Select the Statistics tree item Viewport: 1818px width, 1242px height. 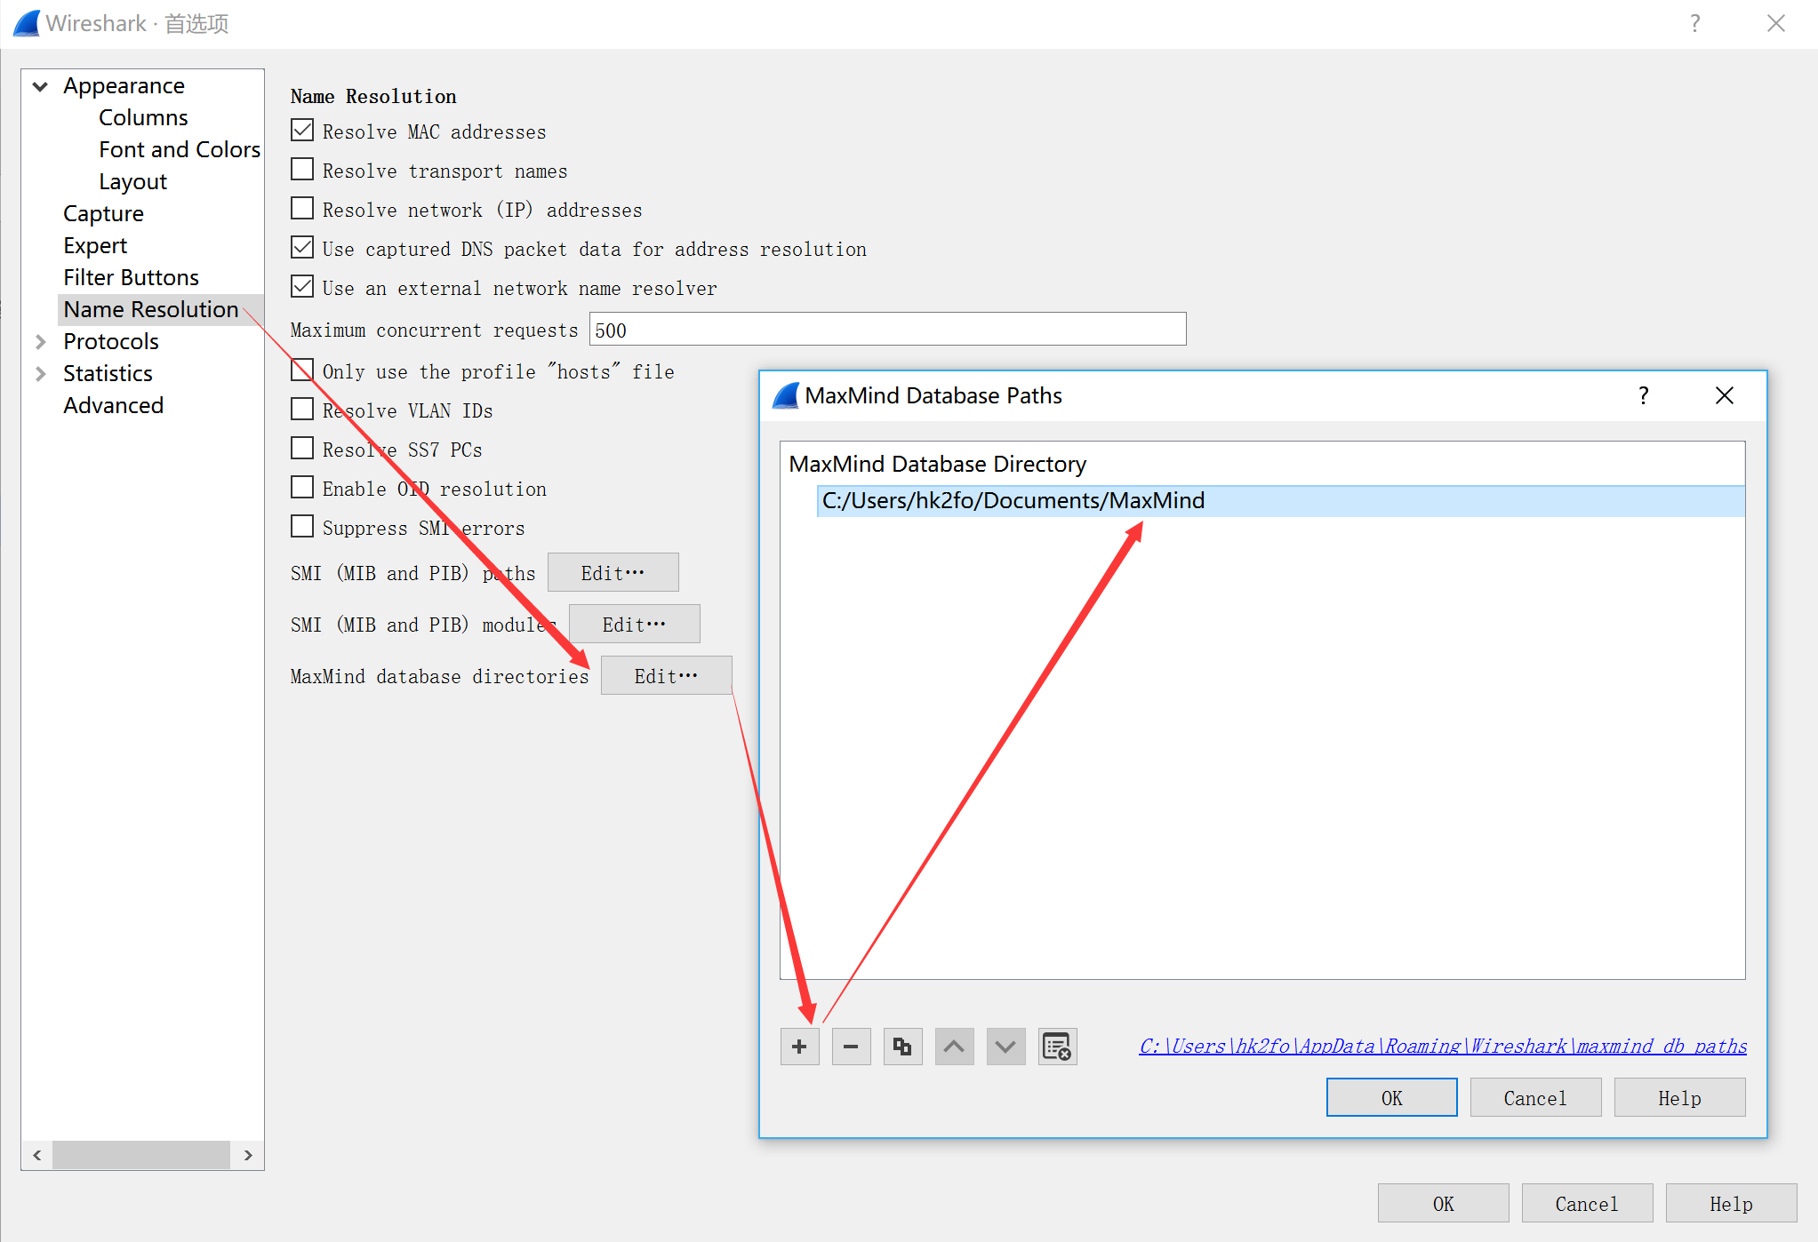tap(108, 373)
